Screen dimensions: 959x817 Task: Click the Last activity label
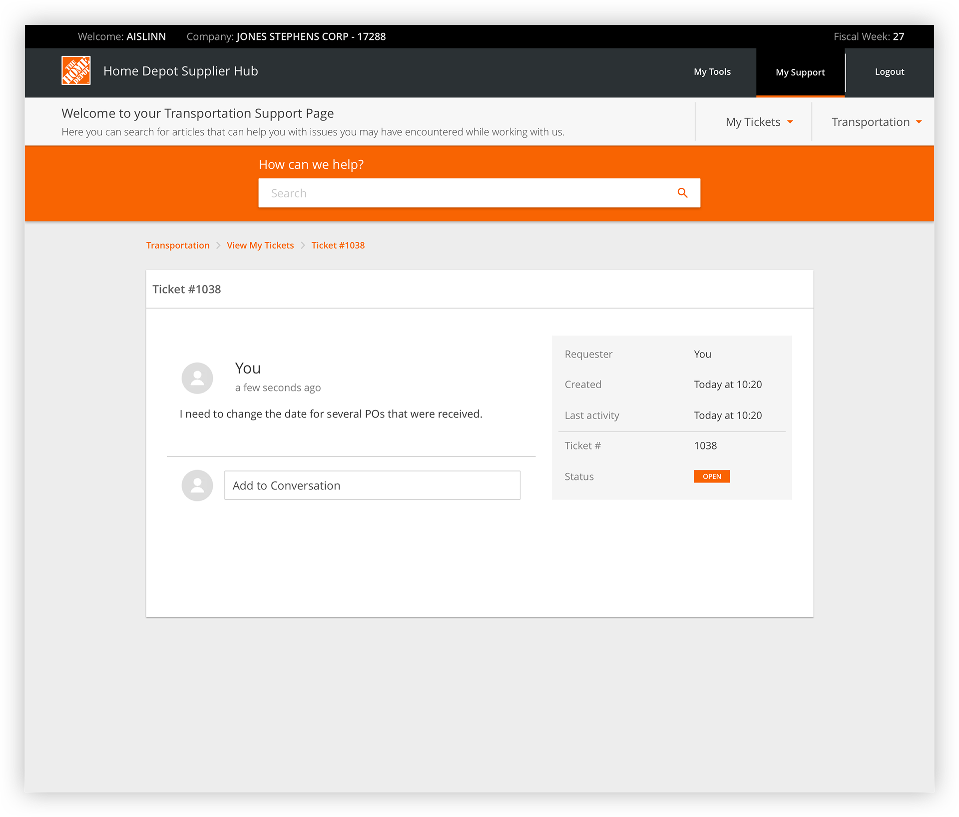pos(592,415)
